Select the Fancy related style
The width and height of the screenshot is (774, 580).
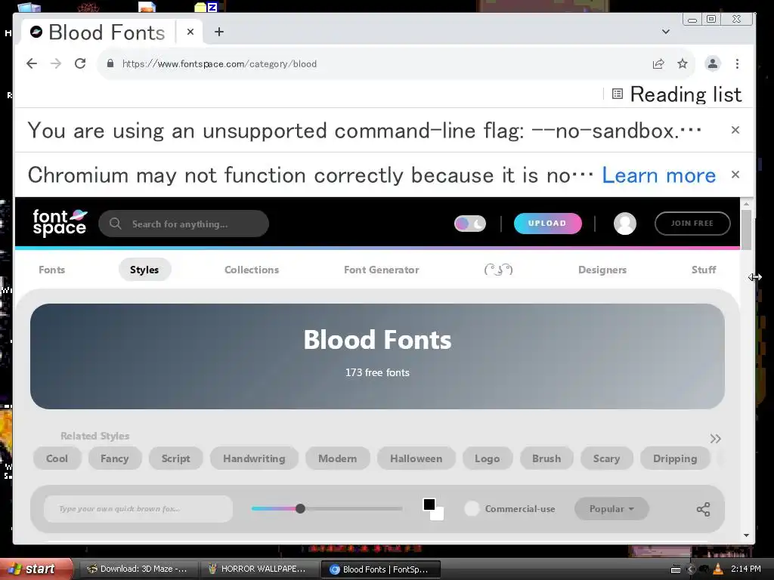pyautogui.click(x=115, y=458)
